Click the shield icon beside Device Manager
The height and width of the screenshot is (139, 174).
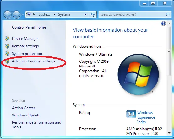pyautogui.click(x=7, y=39)
